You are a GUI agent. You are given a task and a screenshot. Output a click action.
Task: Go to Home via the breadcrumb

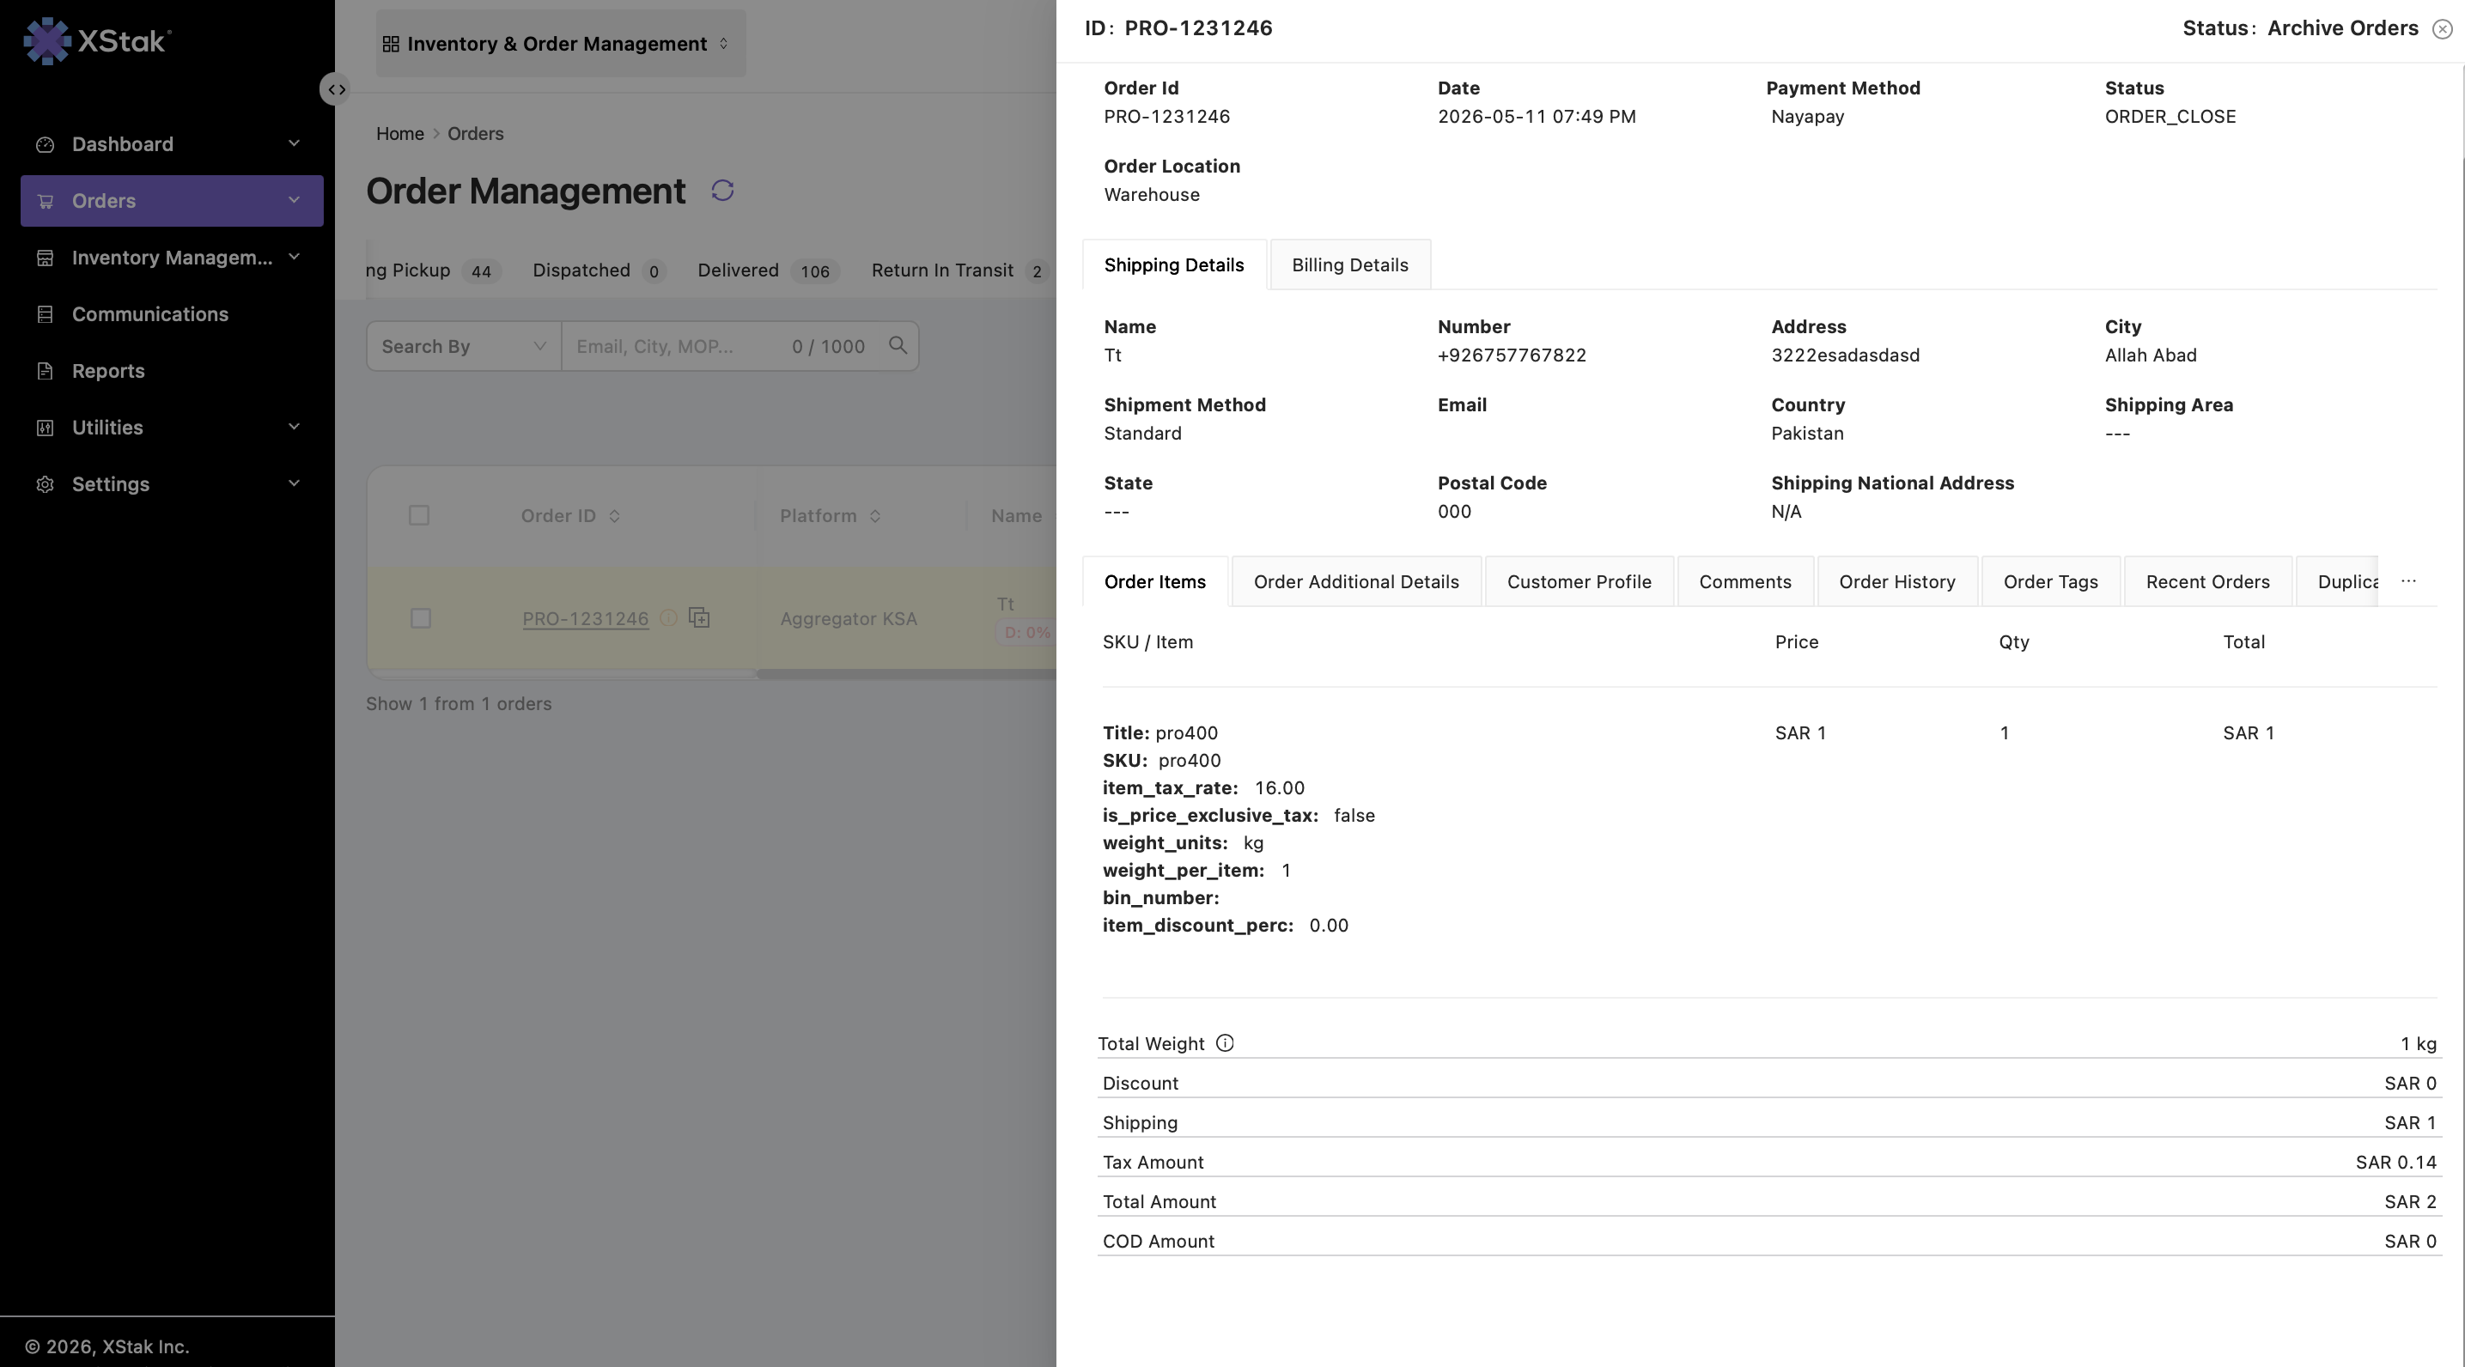tap(400, 133)
